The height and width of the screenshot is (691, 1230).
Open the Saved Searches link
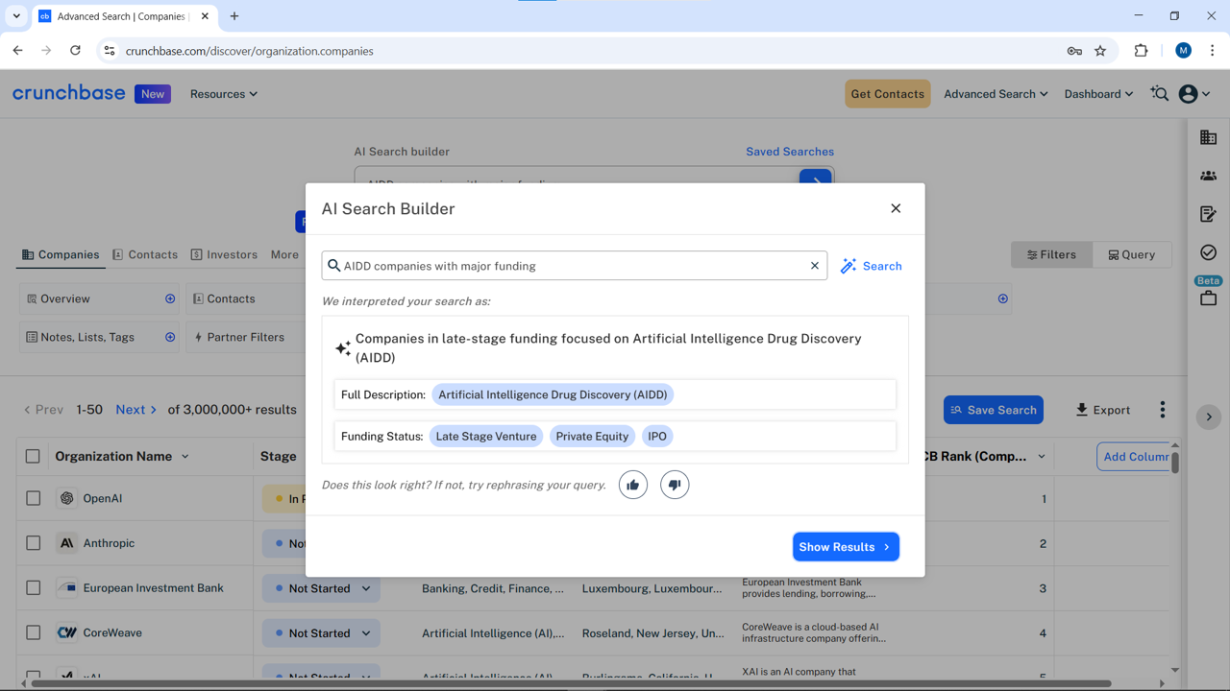pos(789,152)
